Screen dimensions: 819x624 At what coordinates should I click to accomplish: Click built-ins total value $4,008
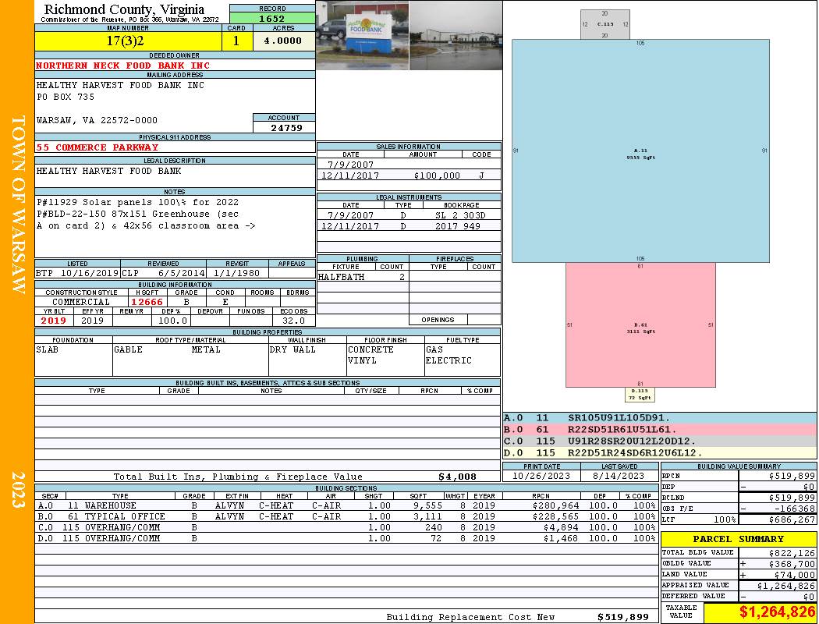[457, 477]
